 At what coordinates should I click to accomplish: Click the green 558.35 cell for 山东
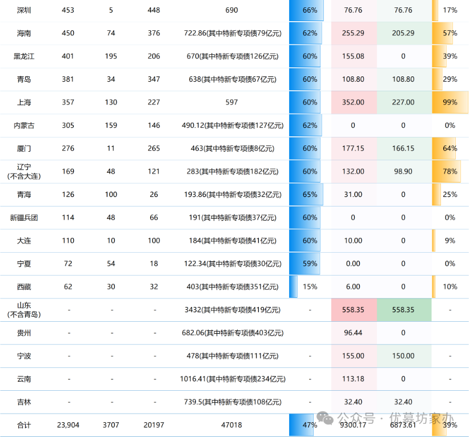coord(403,309)
